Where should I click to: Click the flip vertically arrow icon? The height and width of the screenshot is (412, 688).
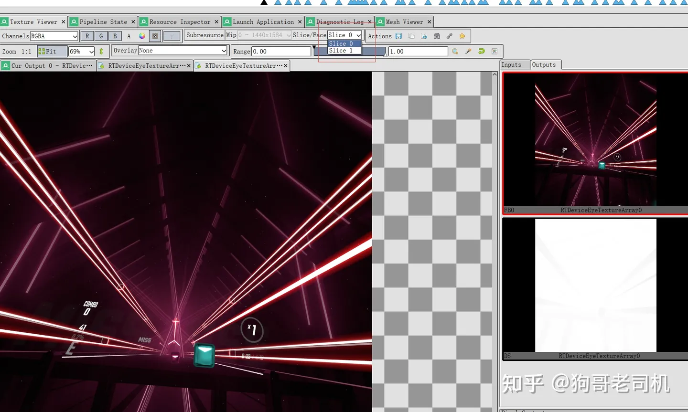(x=101, y=51)
